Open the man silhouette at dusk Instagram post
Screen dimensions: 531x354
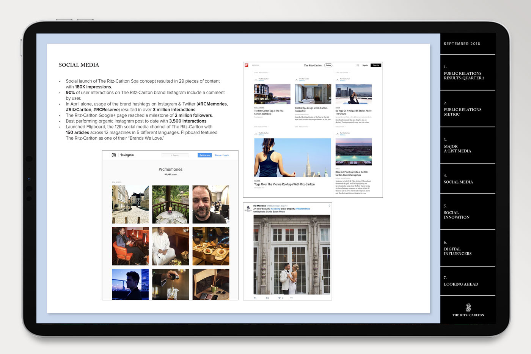pos(130,285)
